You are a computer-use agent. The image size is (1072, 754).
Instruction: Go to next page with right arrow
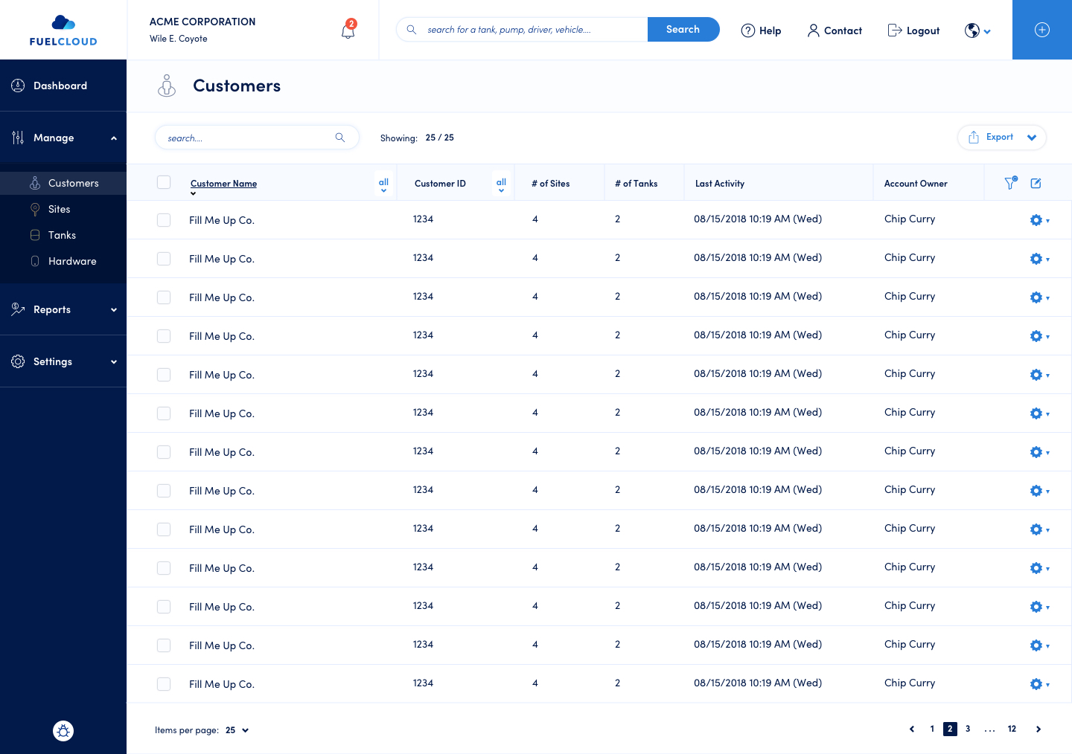pos(1038,729)
